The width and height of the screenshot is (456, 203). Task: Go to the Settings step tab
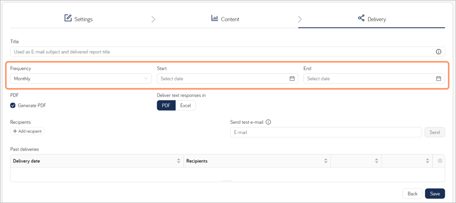click(78, 19)
